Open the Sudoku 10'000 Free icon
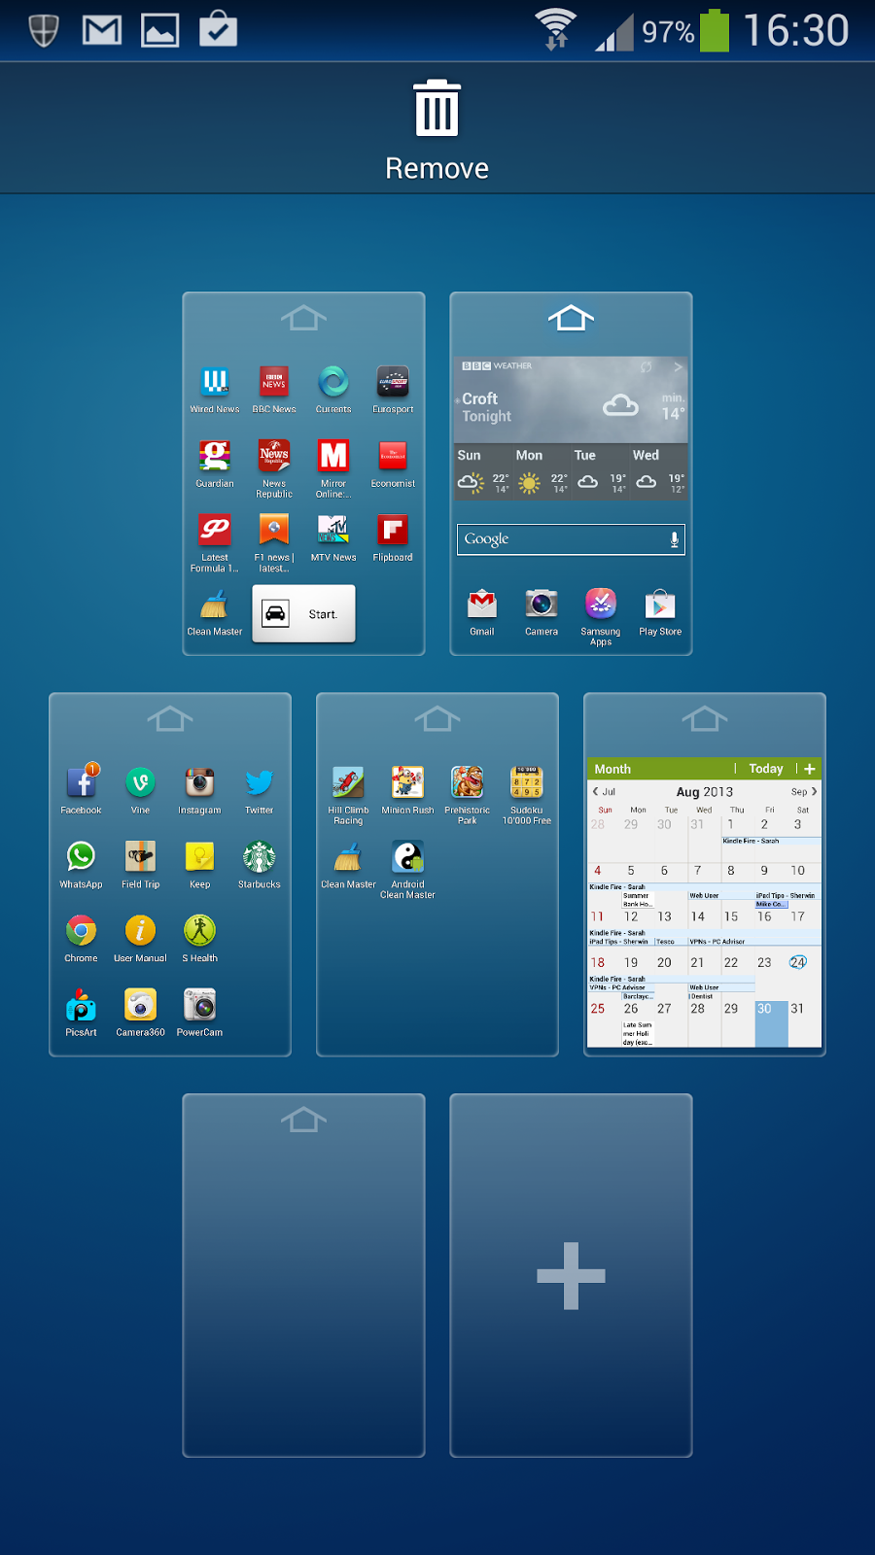The image size is (875, 1555). [526, 782]
